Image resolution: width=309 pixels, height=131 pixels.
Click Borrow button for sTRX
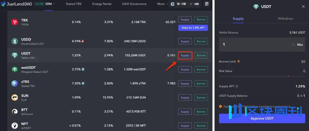point(201,83)
